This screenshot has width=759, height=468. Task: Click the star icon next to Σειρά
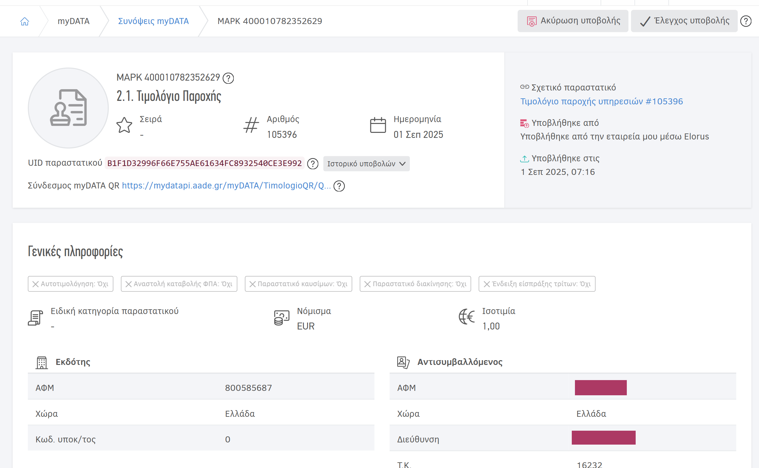tap(124, 125)
